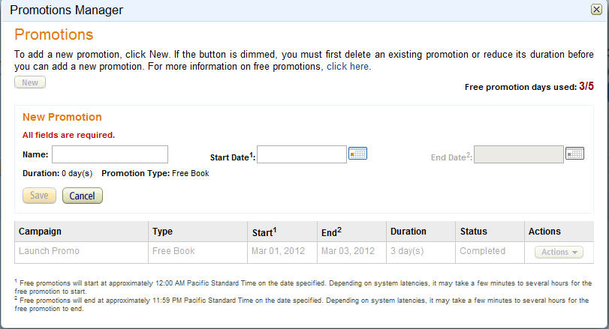Click the 'Duration: 0 day(s)' text
Viewport: 609px width, 329px height.
[58, 173]
